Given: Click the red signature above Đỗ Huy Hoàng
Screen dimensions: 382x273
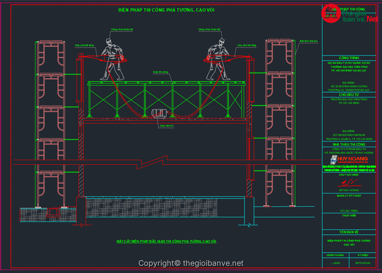Looking at the screenshot, I should 348,183.
